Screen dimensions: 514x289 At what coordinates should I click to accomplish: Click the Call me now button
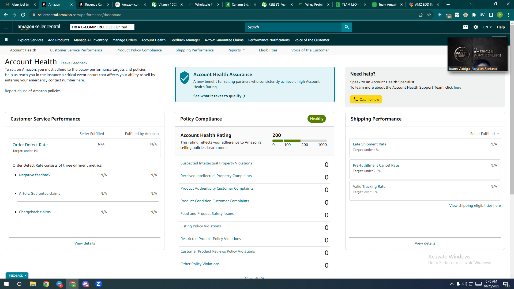(366, 99)
